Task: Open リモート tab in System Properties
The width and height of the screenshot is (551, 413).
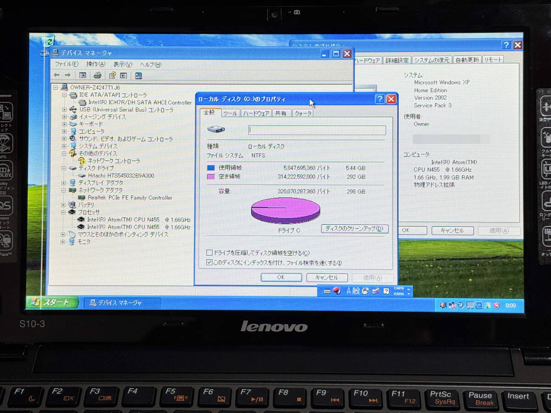Action: [493, 60]
